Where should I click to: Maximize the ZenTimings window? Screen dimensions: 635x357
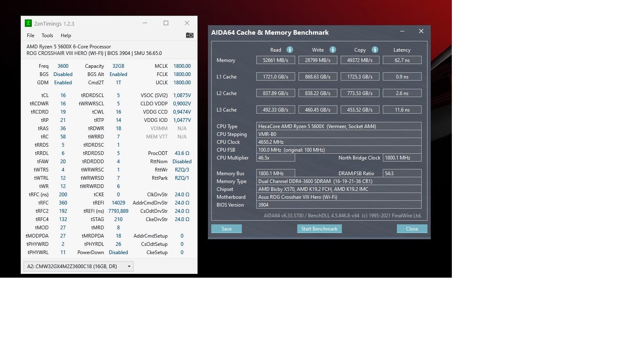coord(166,23)
